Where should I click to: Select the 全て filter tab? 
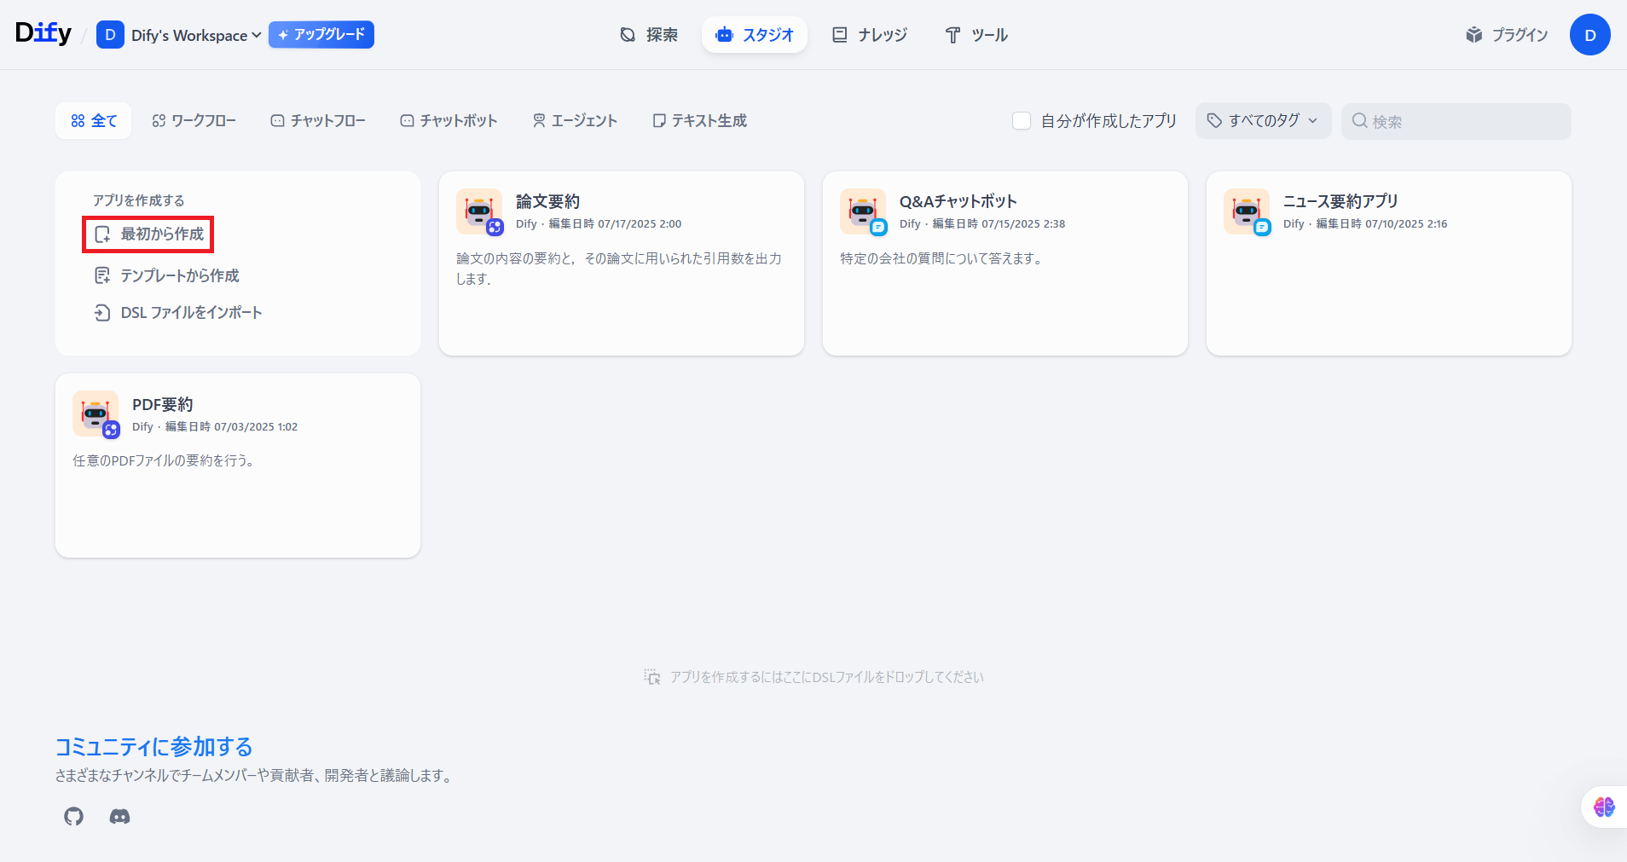(93, 120)
